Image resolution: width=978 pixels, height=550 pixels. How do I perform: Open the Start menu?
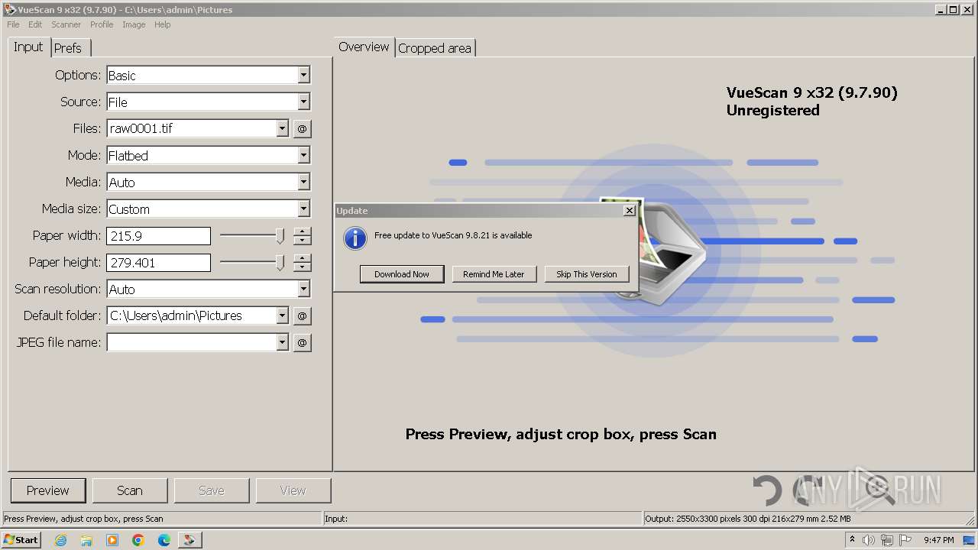coord(21,540)
